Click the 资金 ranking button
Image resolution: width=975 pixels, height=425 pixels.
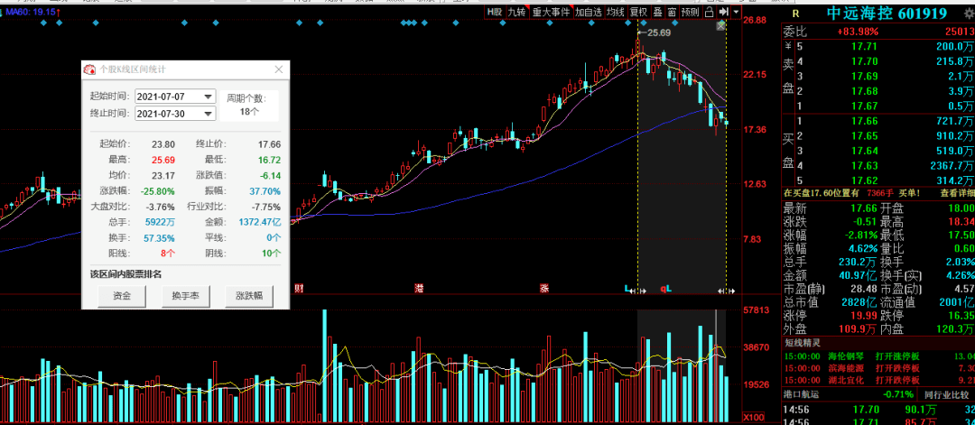[x=122, y=295]
